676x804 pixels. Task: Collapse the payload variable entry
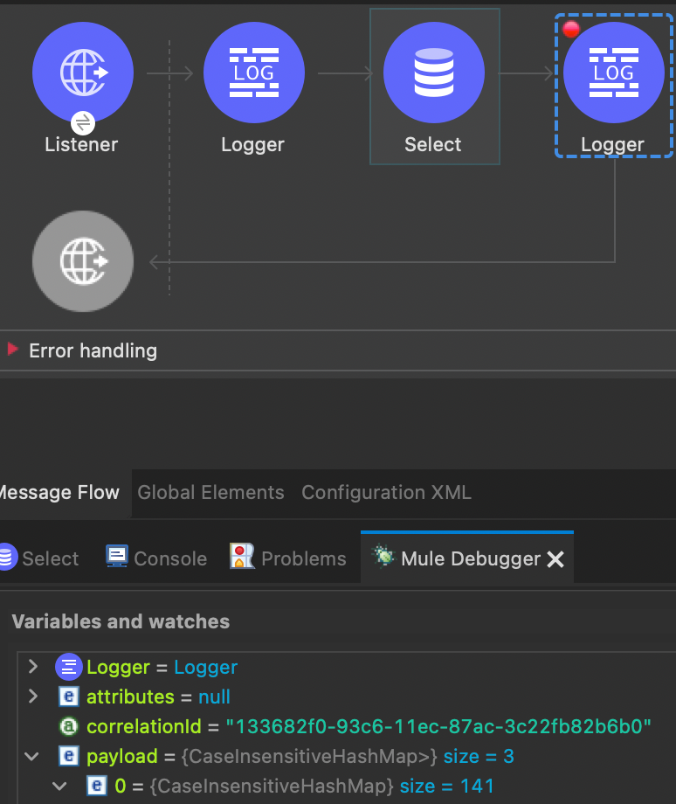(32, 756)
